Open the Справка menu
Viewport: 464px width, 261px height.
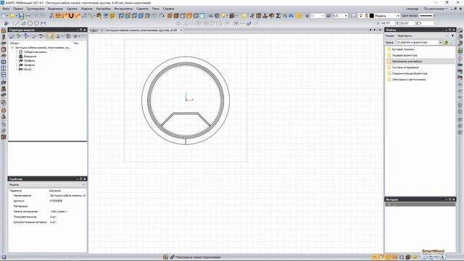tap(169, 9)
